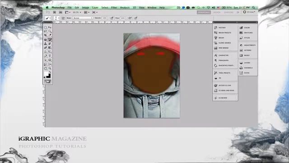Image resolution: width=289 pixels, height=163 pixels.
Task: Open the Filter menu
Action: point(114,8)
